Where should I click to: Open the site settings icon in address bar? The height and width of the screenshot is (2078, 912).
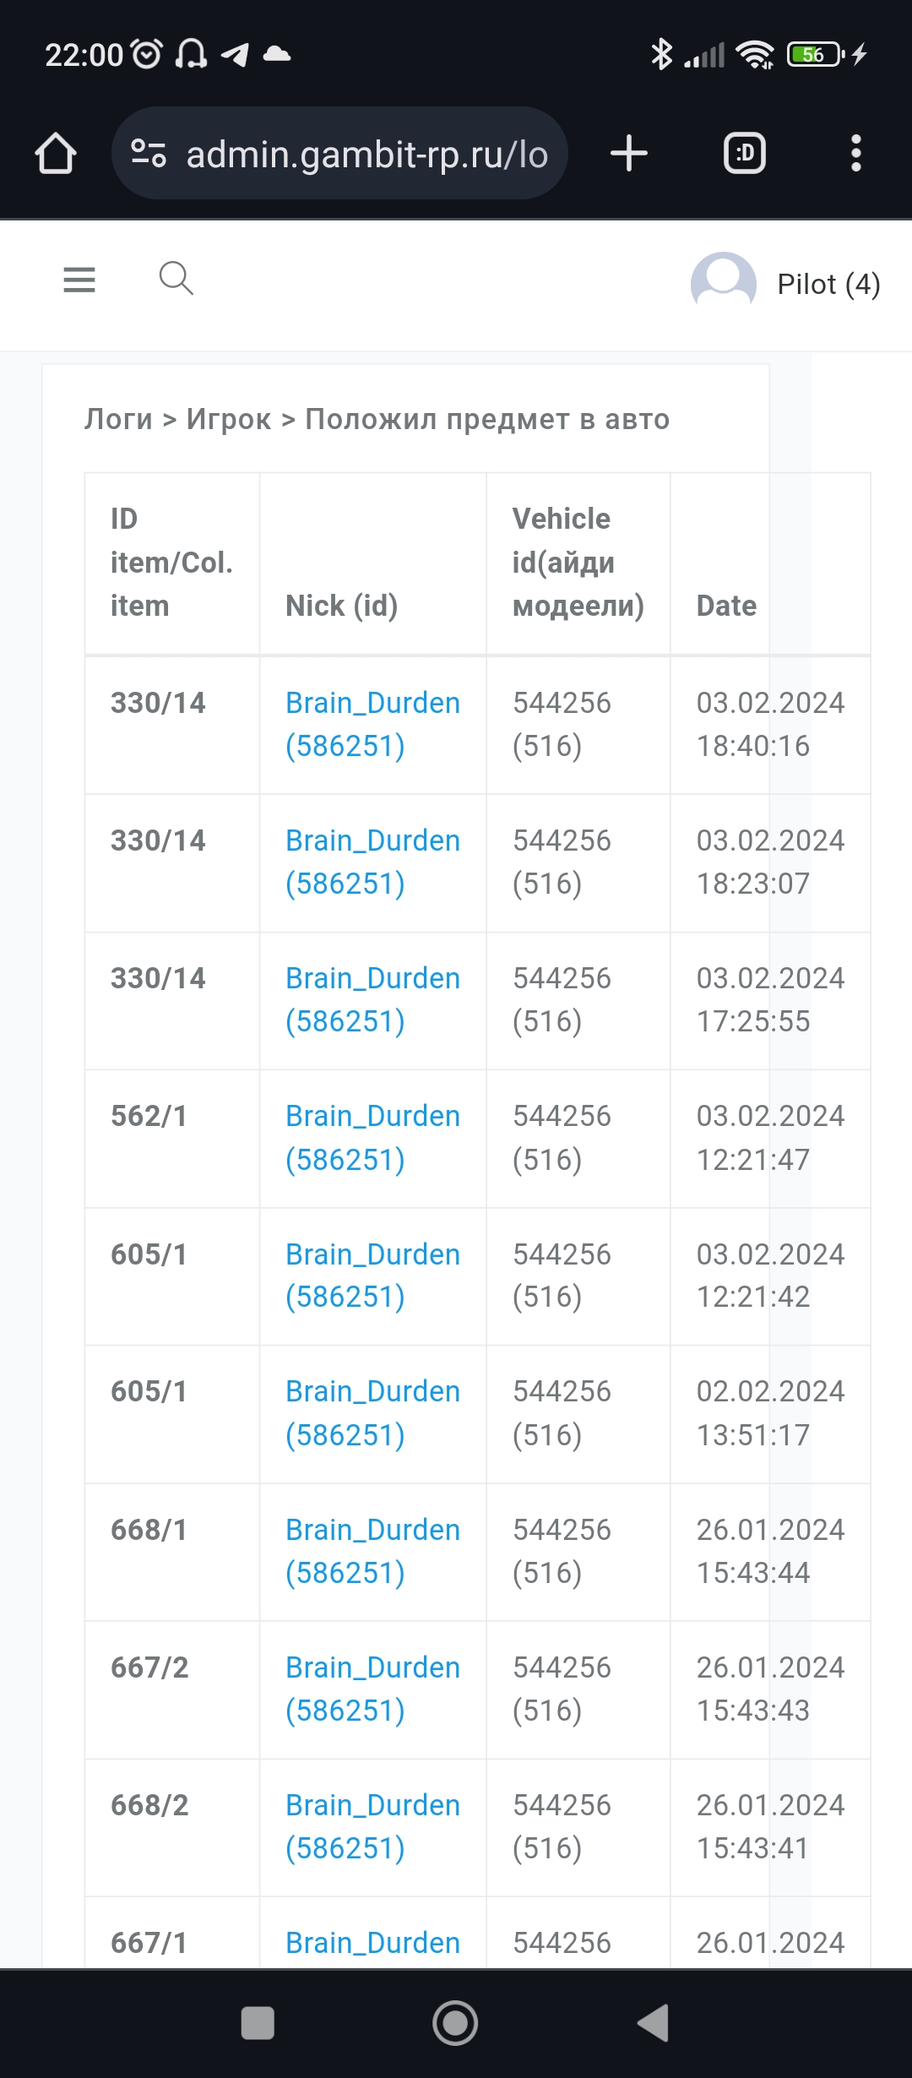pyautogui.click(x=149, y=154)
